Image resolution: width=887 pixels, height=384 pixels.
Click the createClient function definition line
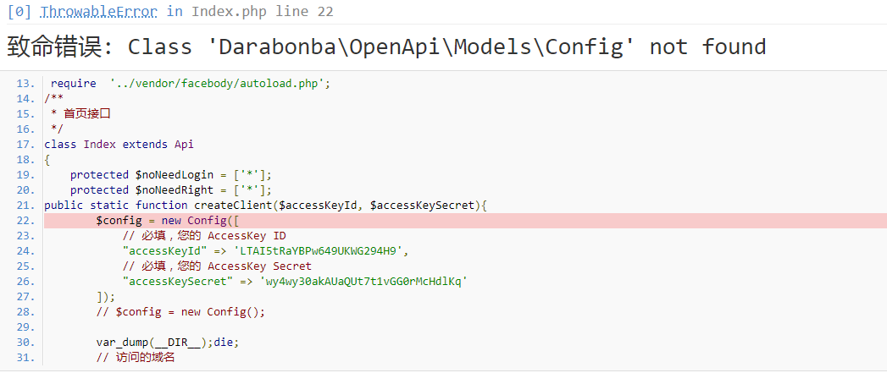coord(265,206)
